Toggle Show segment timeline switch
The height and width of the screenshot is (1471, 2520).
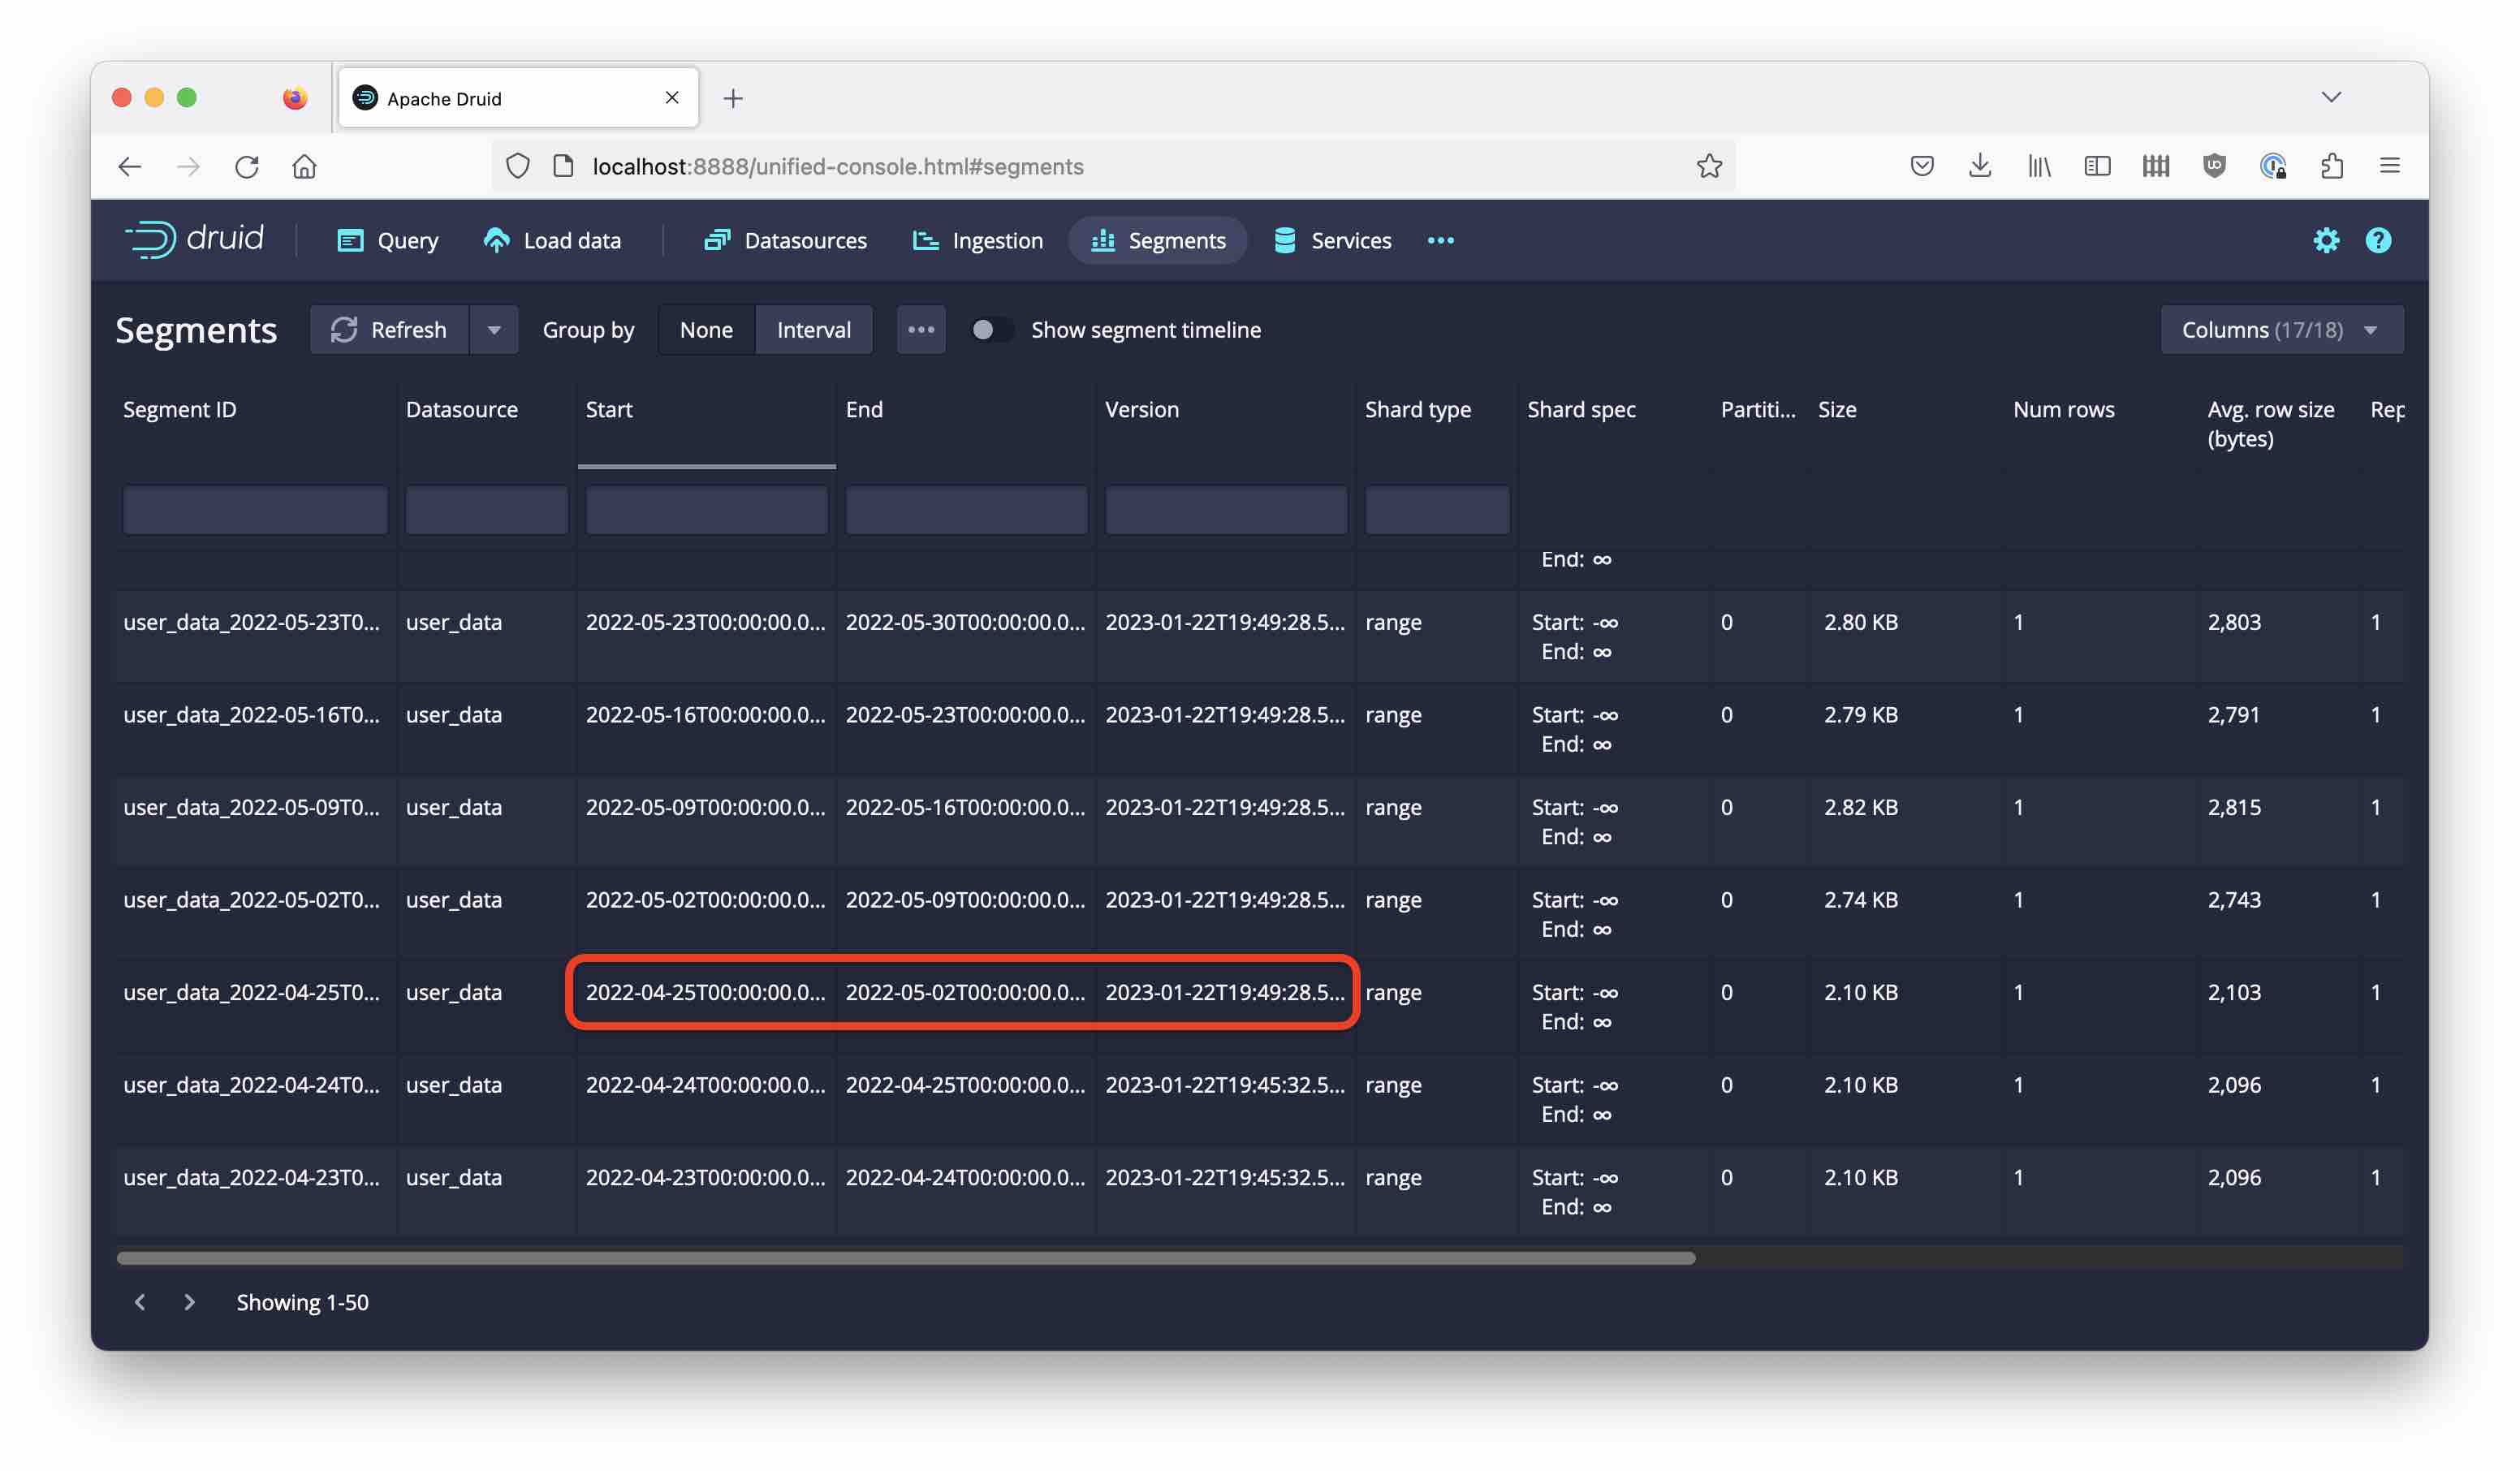[x=988, y=330]
